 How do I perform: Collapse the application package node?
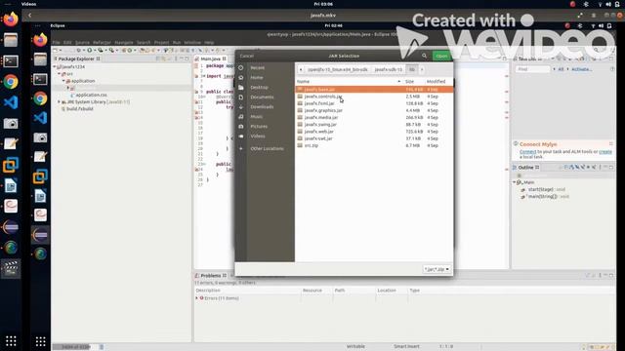(63, 81)
